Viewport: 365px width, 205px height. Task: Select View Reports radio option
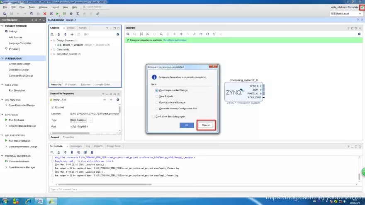tap(157, 96)
